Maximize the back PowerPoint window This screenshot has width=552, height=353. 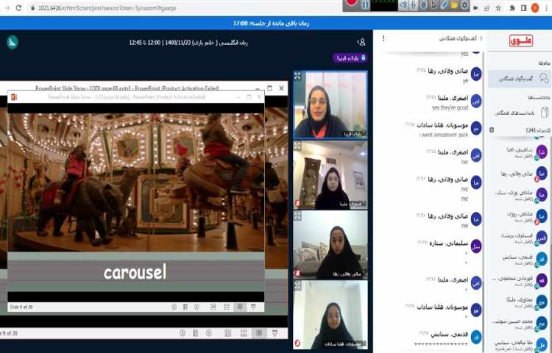pos(269,88)
